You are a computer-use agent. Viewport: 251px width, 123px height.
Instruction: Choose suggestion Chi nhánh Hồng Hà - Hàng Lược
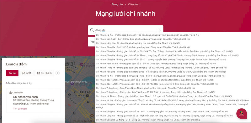(x=161, y=72)
